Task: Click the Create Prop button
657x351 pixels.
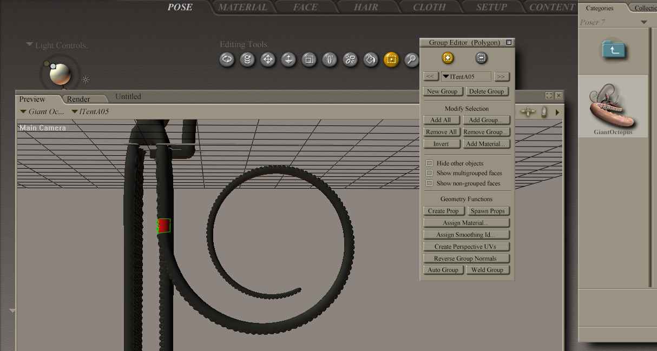Action: [443, 211]
